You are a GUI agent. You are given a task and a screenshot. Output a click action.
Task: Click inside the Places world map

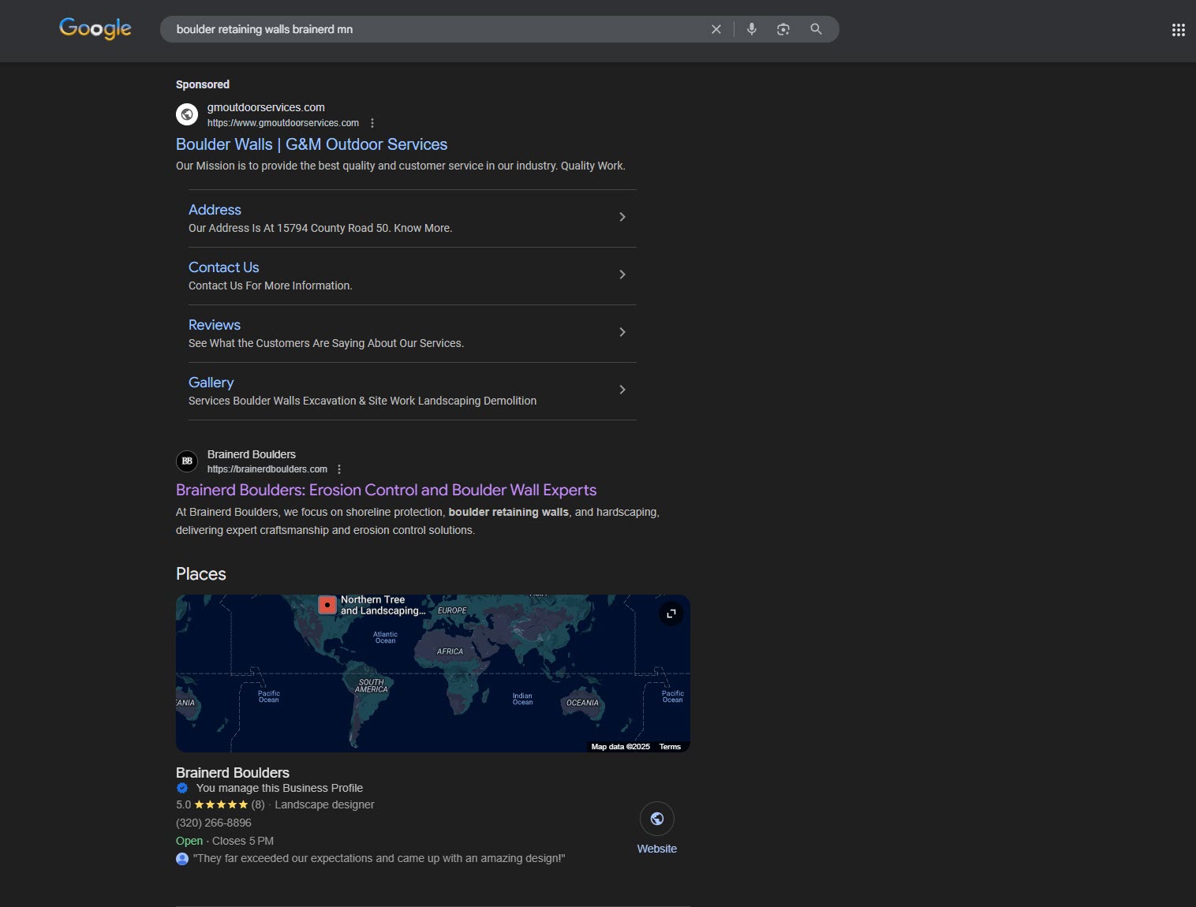click(433, 674)
